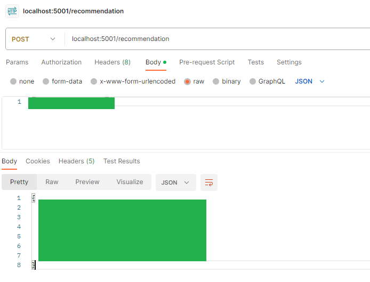The height and width of the screenshot is (282, 370).
Task: Select the binary radio button
Action: point(216,81)
